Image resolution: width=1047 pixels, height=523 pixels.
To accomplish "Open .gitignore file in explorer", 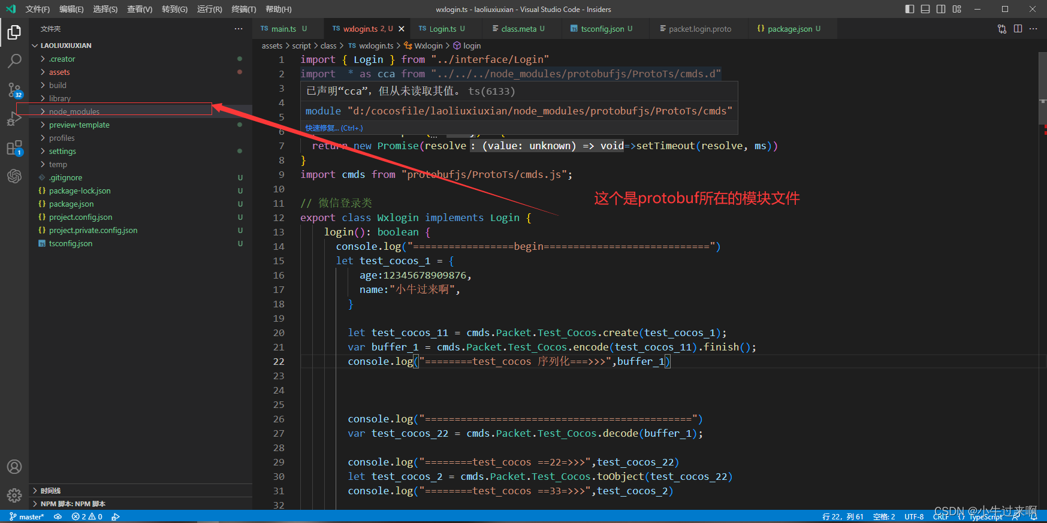I will point(140,177).
